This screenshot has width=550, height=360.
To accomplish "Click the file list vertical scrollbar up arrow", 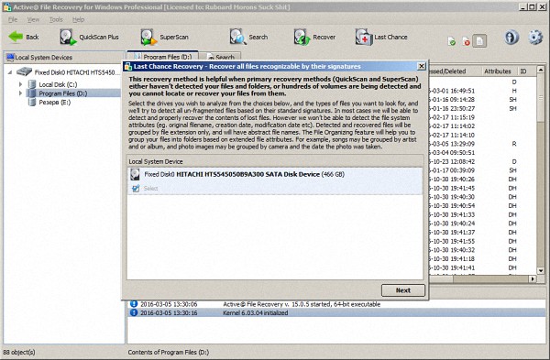I will click(541, 70).
